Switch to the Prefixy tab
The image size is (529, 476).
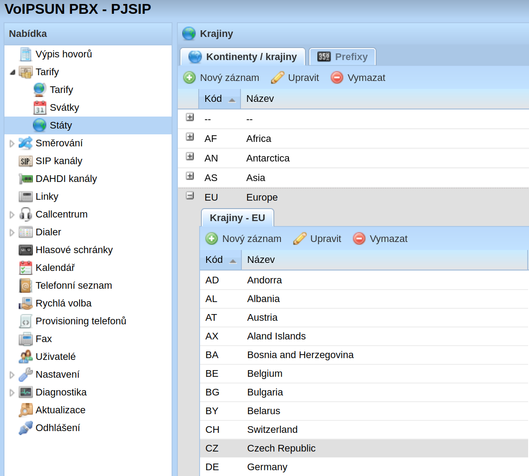click(x=342, y=56)
